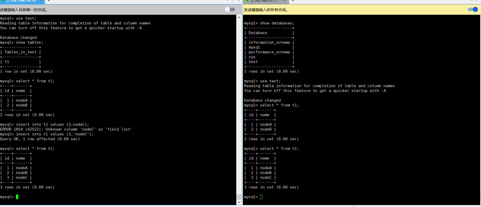Screen dimensions: 481x207
Task: Enable send-to-all-sessions toggle in left pane
Action: [230, 9]
